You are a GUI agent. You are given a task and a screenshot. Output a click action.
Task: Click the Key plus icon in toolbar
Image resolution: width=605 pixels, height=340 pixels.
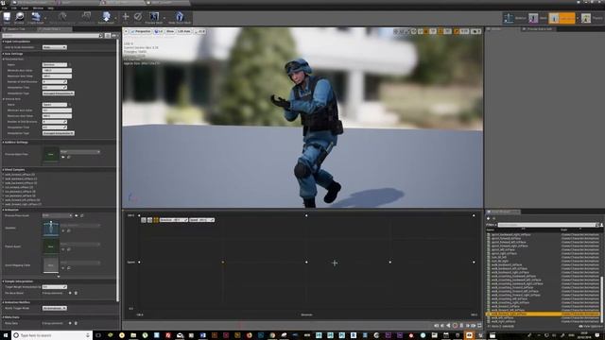[126, 16]
